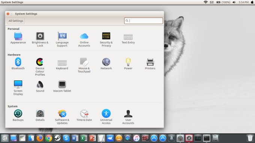Open the Terminal icon in the dock
Screen dimensions: 255x143
tap(207, 138)
